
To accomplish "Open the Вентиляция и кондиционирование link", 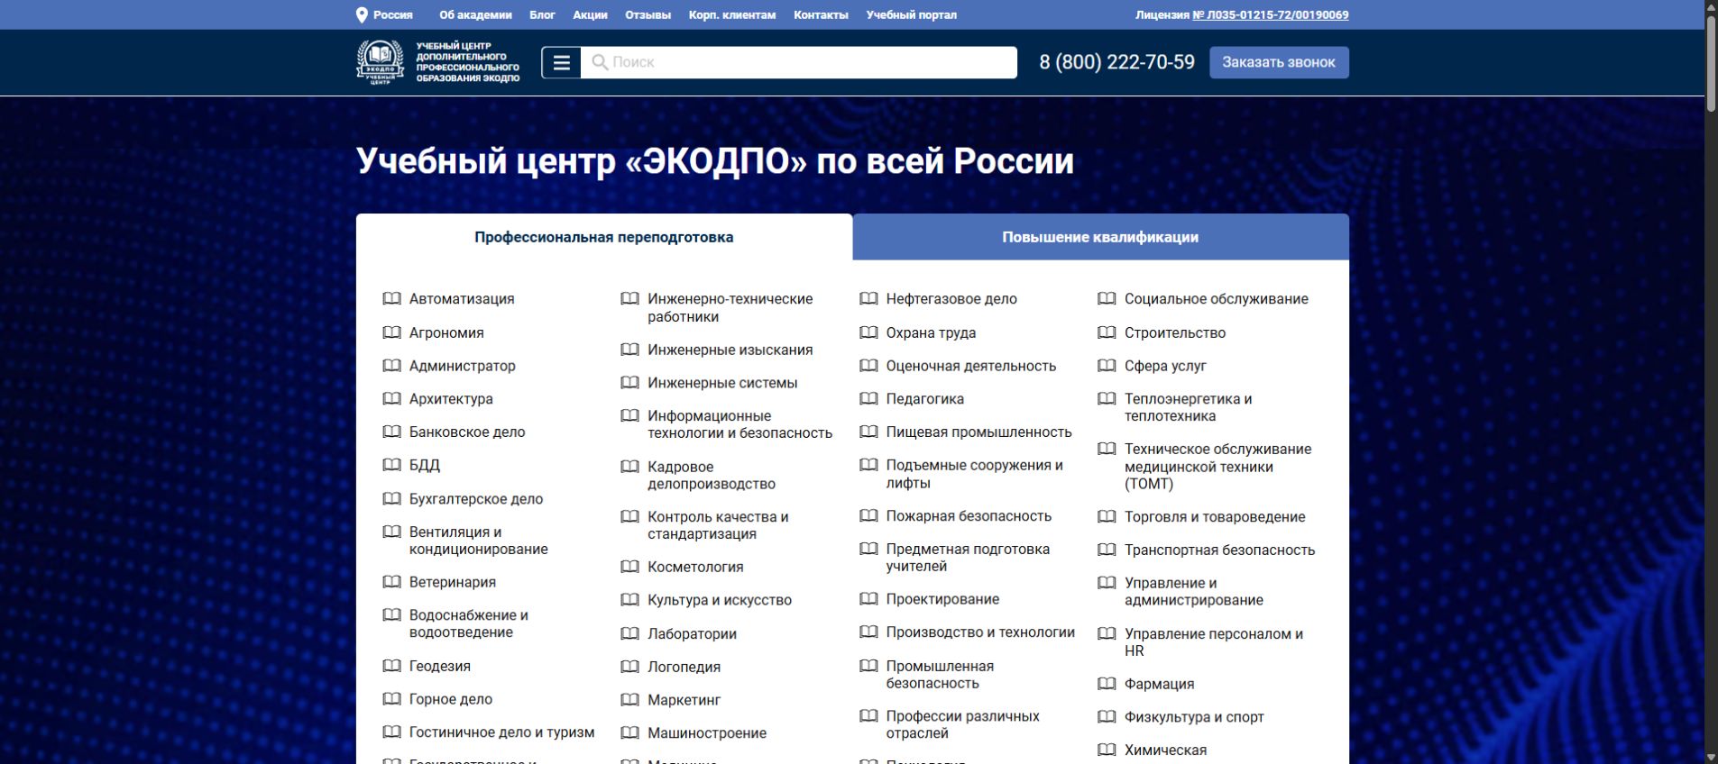I will tap(479, 541).
